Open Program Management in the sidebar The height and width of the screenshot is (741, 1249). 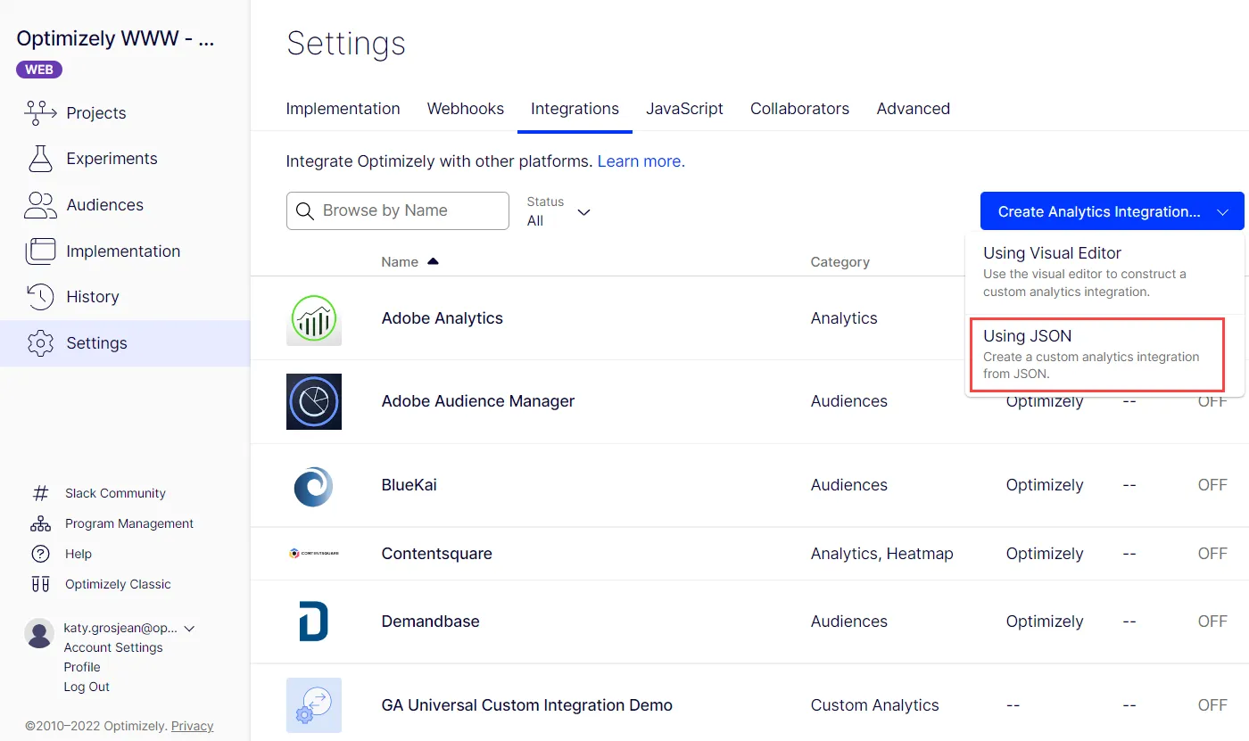point(129,523)
